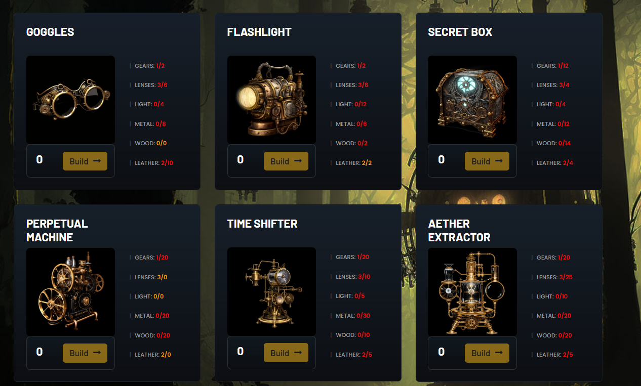This screenshot has width=641, height=386.
Task: Click Build for Aether Extractor
Action: click(487, 353)
